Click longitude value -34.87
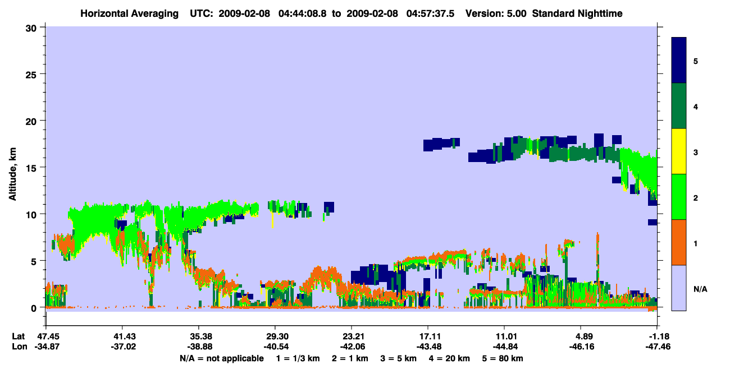Screen dimensions: 730x374 tap(46, 347)
